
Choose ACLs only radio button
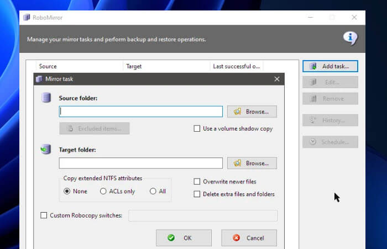pos(103,191)
